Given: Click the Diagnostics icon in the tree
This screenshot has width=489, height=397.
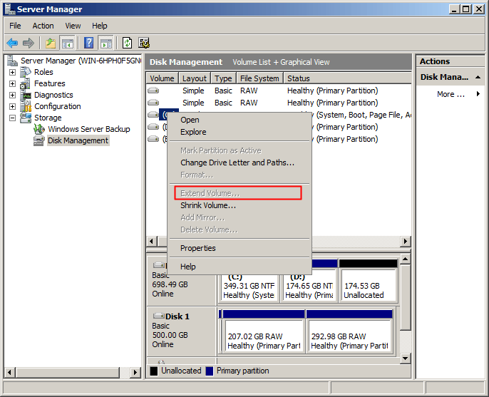Looking at the screenshot, I should pos(26,95).
